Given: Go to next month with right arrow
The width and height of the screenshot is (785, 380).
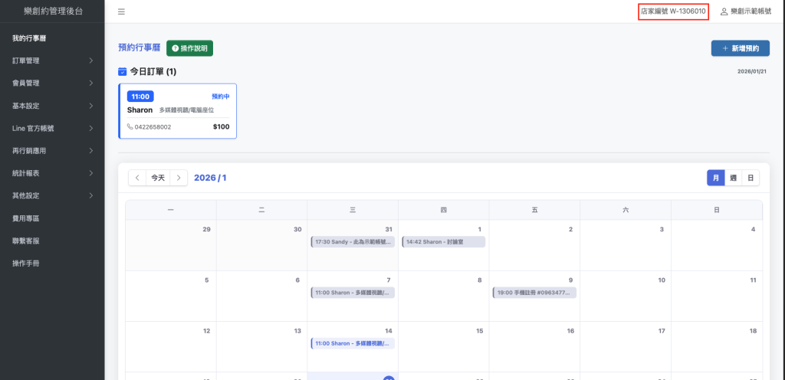Looking at the screenshot, I should [179, 178].
